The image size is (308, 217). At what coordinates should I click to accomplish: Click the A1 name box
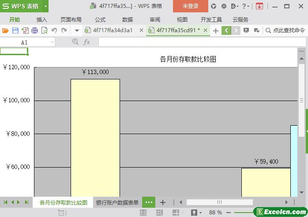tap(25, 42)
